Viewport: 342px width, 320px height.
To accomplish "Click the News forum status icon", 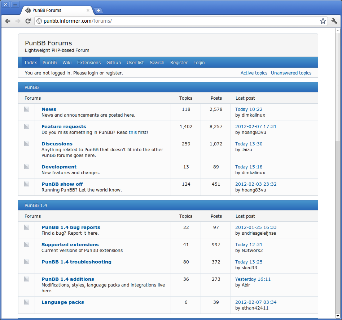I will coord(27,109).
